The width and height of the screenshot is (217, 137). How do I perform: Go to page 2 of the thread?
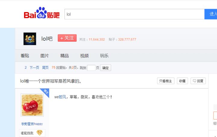pyautogui.click(x=26, y=68)
